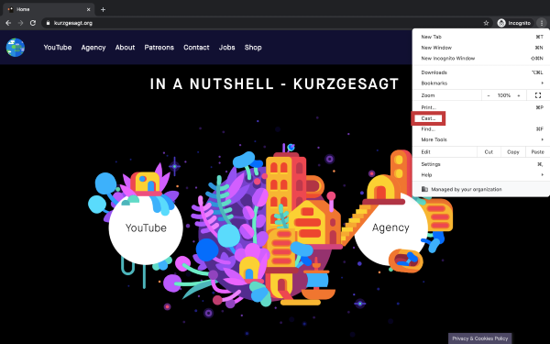Image resolution: width=550 pixels, height=344 pixels.
Task: Reload the page with the refresh icon
Action: point(33,23)
